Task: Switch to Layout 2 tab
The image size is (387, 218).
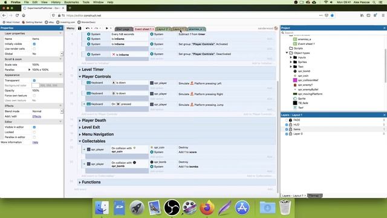Action: coord(163,29)
